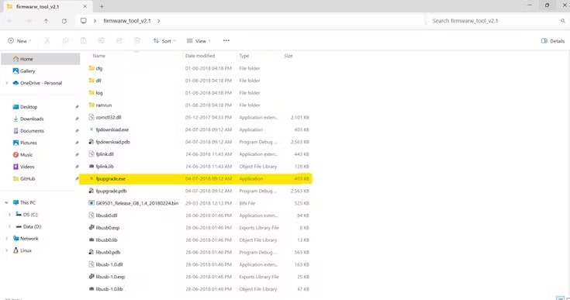Image resolution: width=570 pixels, height=300 pixels.
Task: Select the libusb0.exp file icon
Action: (92, 228)
